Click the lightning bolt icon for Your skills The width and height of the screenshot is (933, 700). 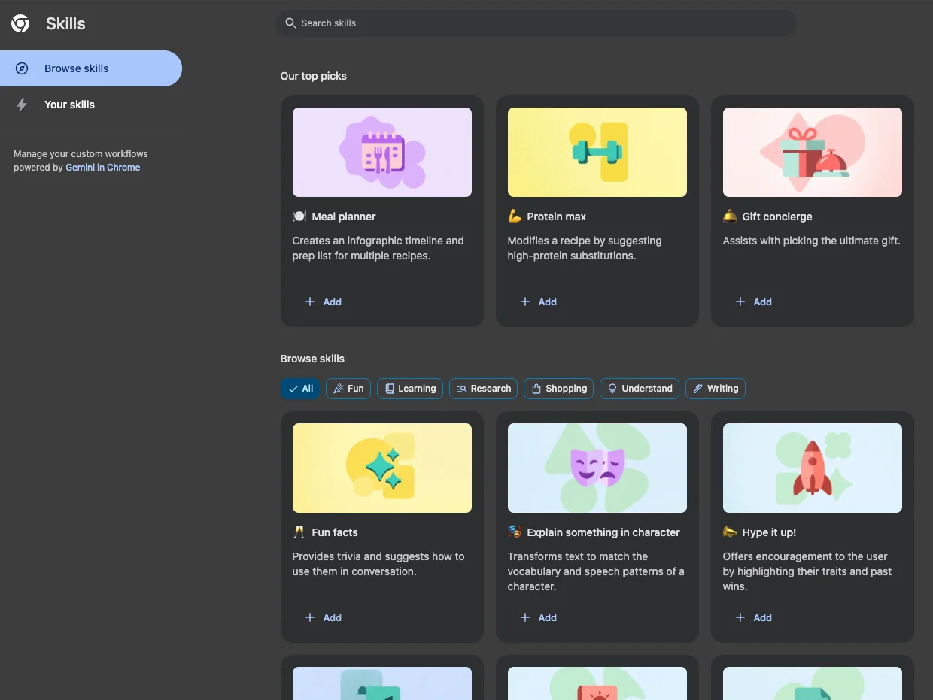22,105
